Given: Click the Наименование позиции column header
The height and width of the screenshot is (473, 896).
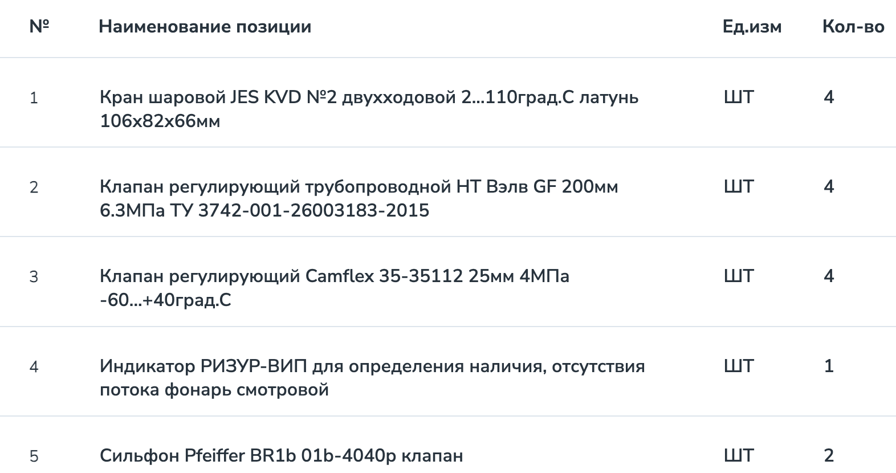Looking at the screenshot, I should [x=205, y=27].
